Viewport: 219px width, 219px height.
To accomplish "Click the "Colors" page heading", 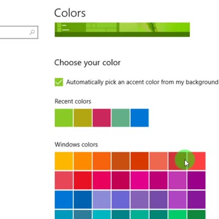I will coord(70,13).
